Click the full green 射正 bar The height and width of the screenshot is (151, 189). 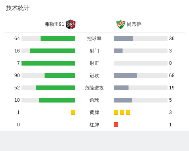[48, 63]
